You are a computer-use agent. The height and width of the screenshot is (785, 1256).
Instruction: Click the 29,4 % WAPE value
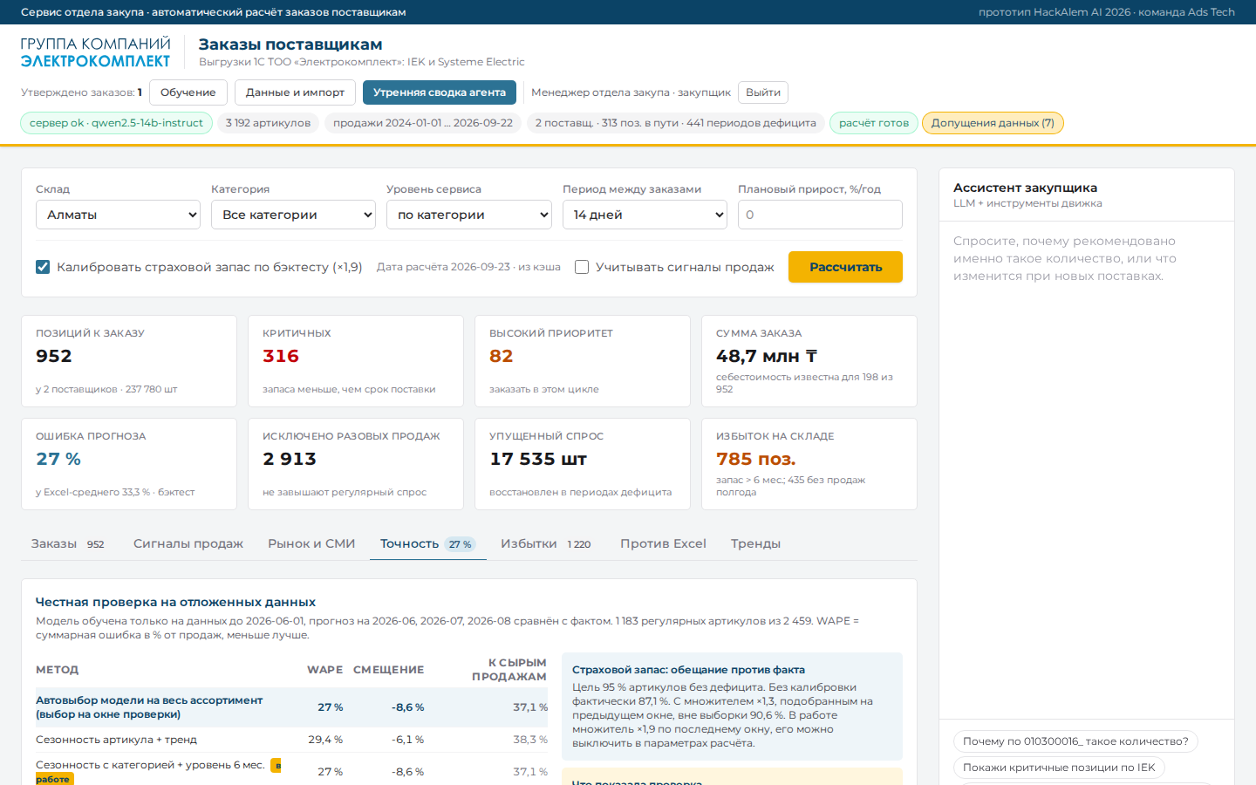coord(325,740)
